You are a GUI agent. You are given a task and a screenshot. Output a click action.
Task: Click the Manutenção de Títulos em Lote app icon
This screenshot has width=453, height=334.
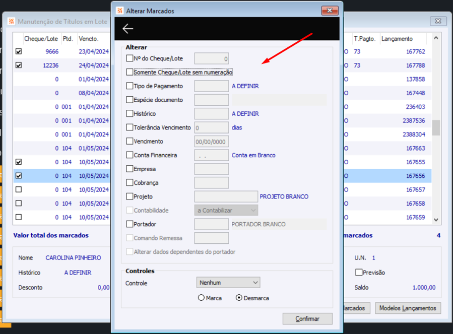click(x=11, y=21)
